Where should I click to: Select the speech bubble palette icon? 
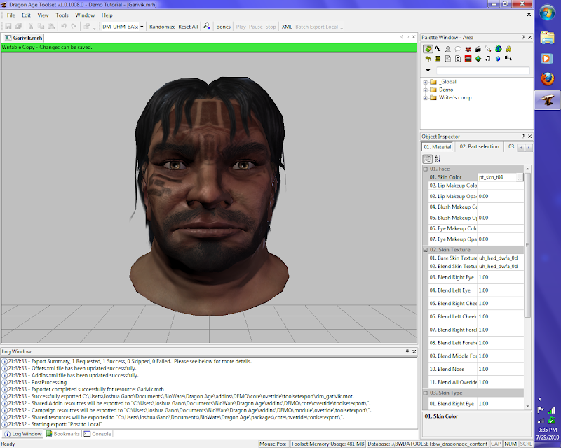coord(458,49)
